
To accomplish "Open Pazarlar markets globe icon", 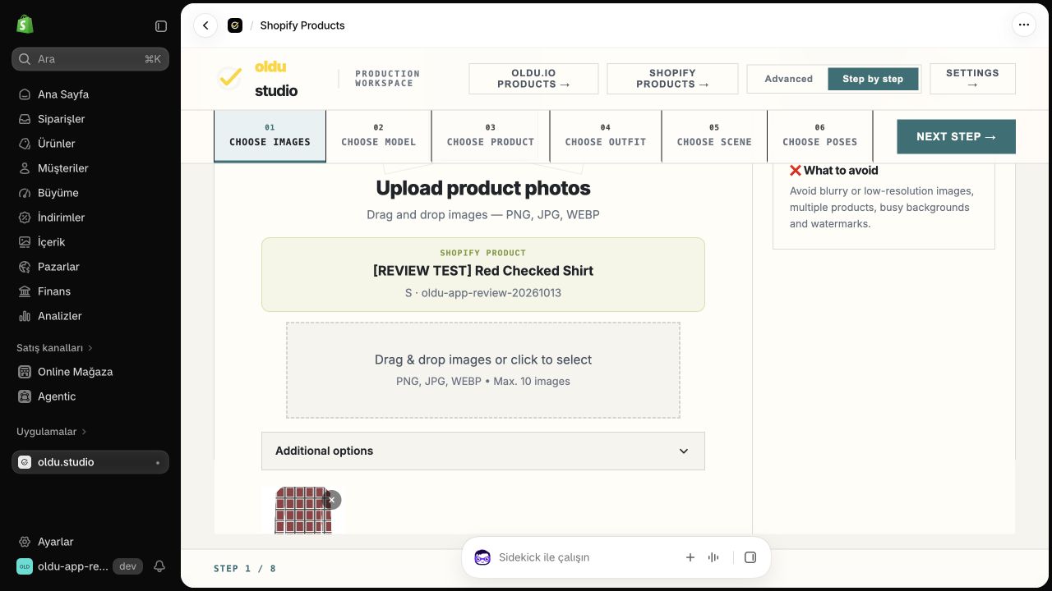I will 25,267.
